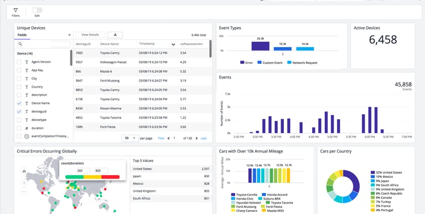Click the Fields list scrollbar
425x214 pixels.
click(x=71, y=58)
